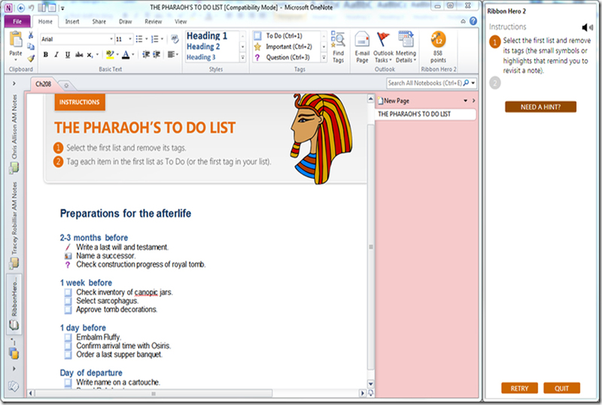Screen dimensions: 602x405
Task: Switch to the View tab
Action: 181,22
